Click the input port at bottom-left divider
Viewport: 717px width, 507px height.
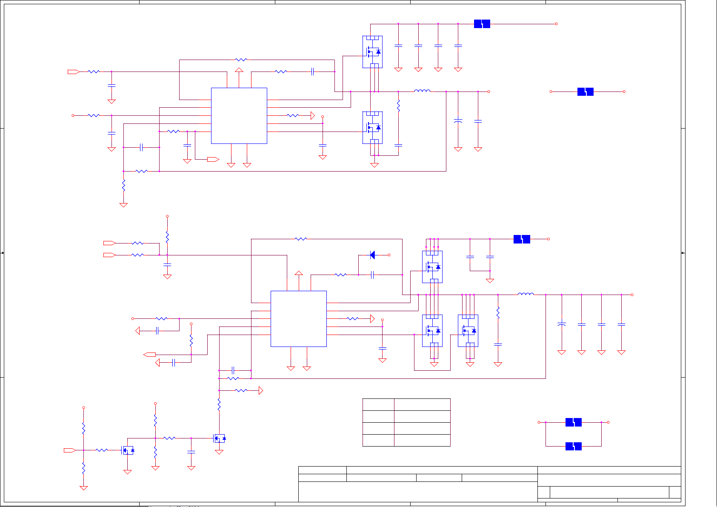(70, 450)
